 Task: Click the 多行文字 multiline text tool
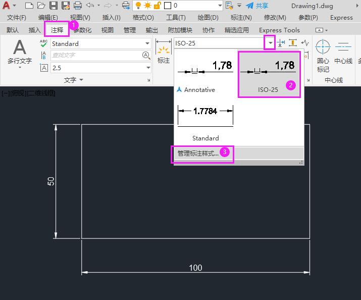(x=20, y=52)
